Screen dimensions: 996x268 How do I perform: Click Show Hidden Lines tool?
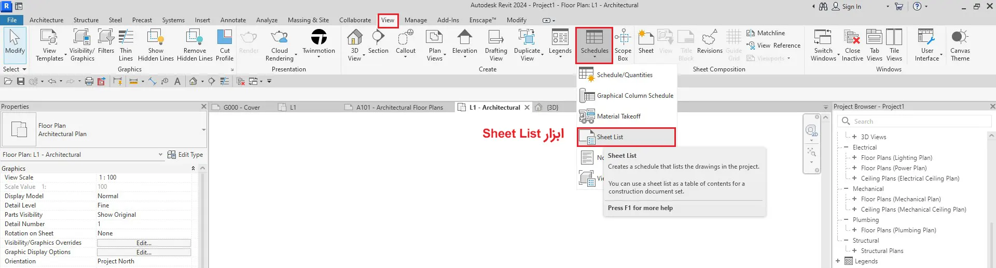[x=156, y=46]
